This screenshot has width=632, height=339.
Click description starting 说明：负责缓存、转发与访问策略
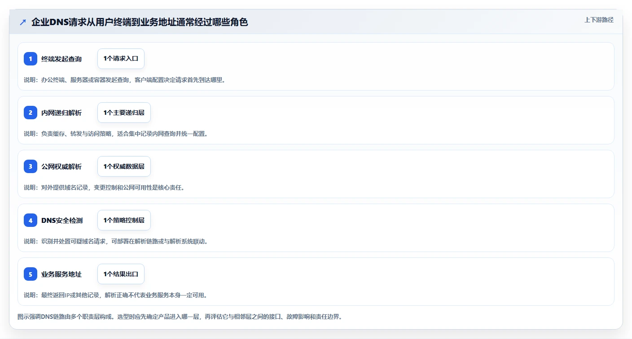click(x=116, y=134)
